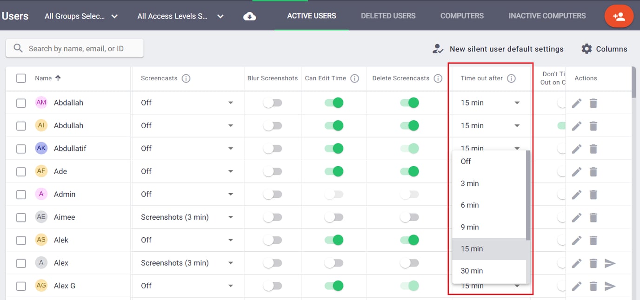This screenshot has width=640, height=300.
Task: Click the info icon beside Screencasts header
Action: click(186, 78)
